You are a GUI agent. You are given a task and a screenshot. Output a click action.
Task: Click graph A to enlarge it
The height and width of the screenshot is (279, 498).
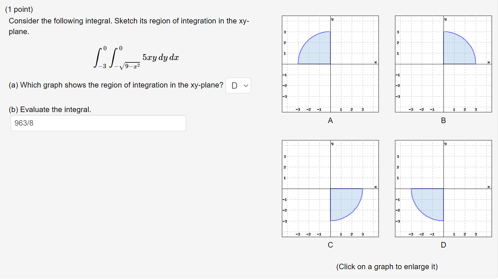click(x=330, y=64)
